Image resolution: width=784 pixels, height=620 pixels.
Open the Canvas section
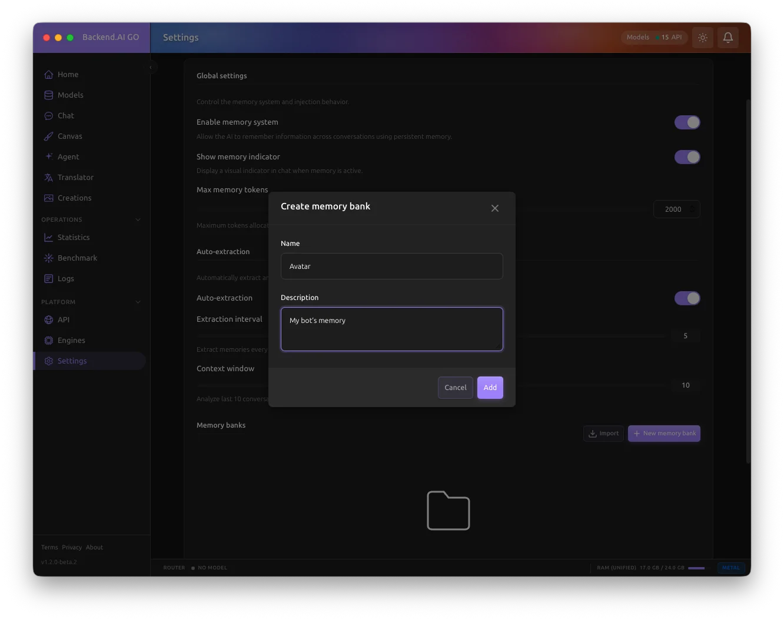[69, 136]
